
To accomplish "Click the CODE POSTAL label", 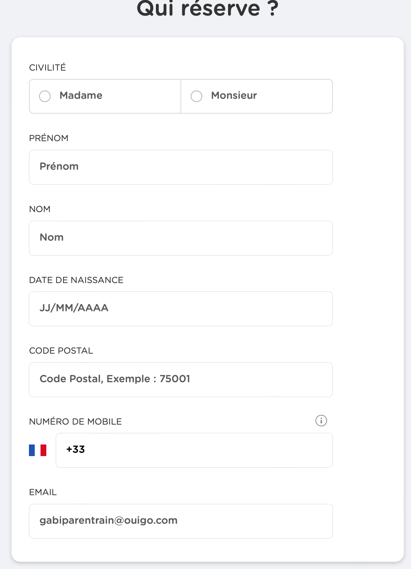I will coord(61,350).
